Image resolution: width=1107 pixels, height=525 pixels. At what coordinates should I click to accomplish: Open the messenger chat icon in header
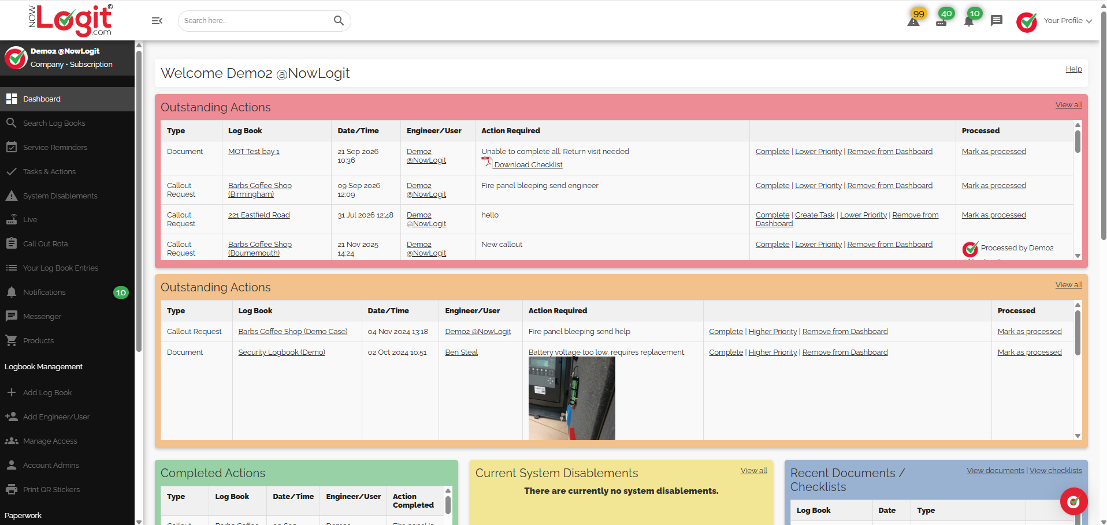click(x=997, y=21)
